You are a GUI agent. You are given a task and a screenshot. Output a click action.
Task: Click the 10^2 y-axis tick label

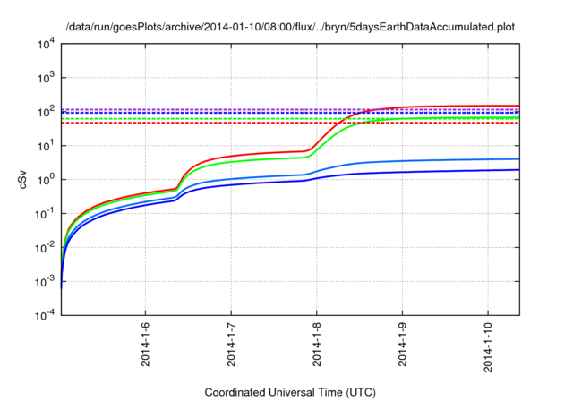tap(45, 112)
